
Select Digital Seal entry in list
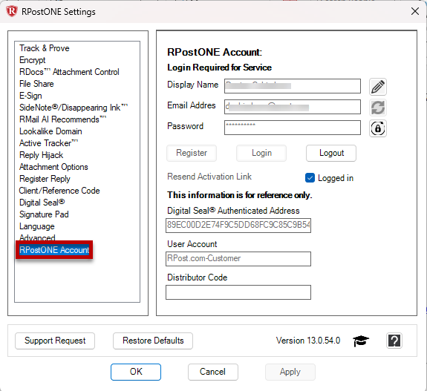tap(42, 203)
